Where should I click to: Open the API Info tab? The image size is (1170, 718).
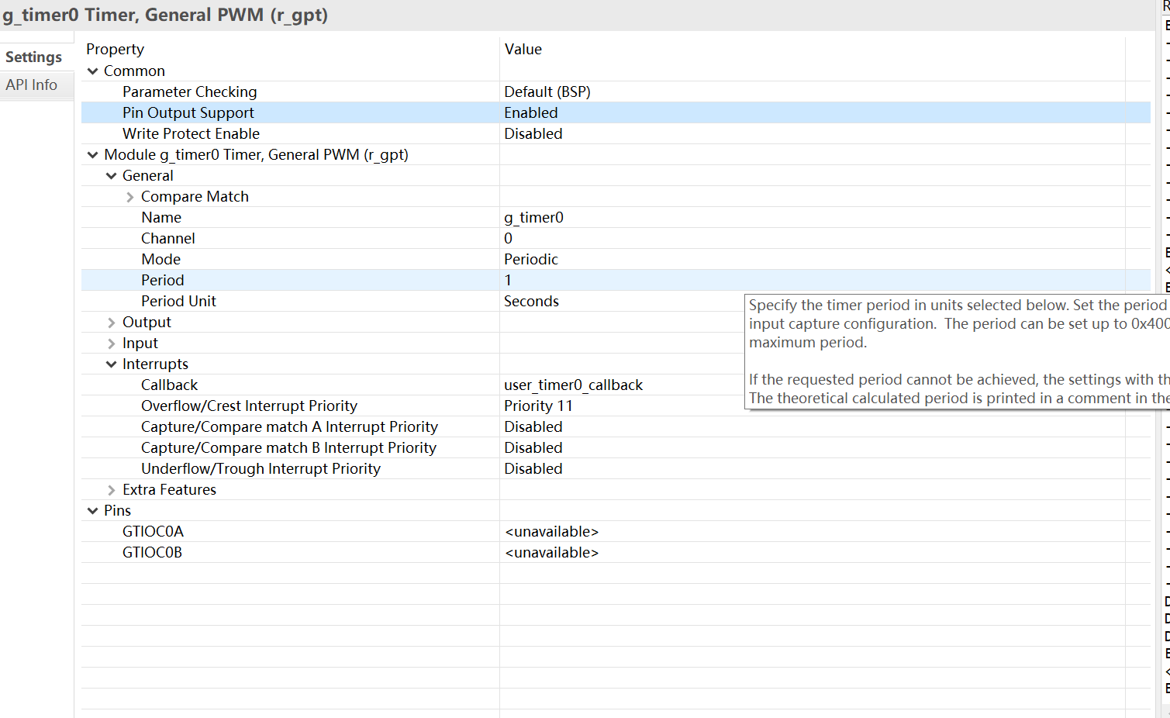tap(32, 85)
